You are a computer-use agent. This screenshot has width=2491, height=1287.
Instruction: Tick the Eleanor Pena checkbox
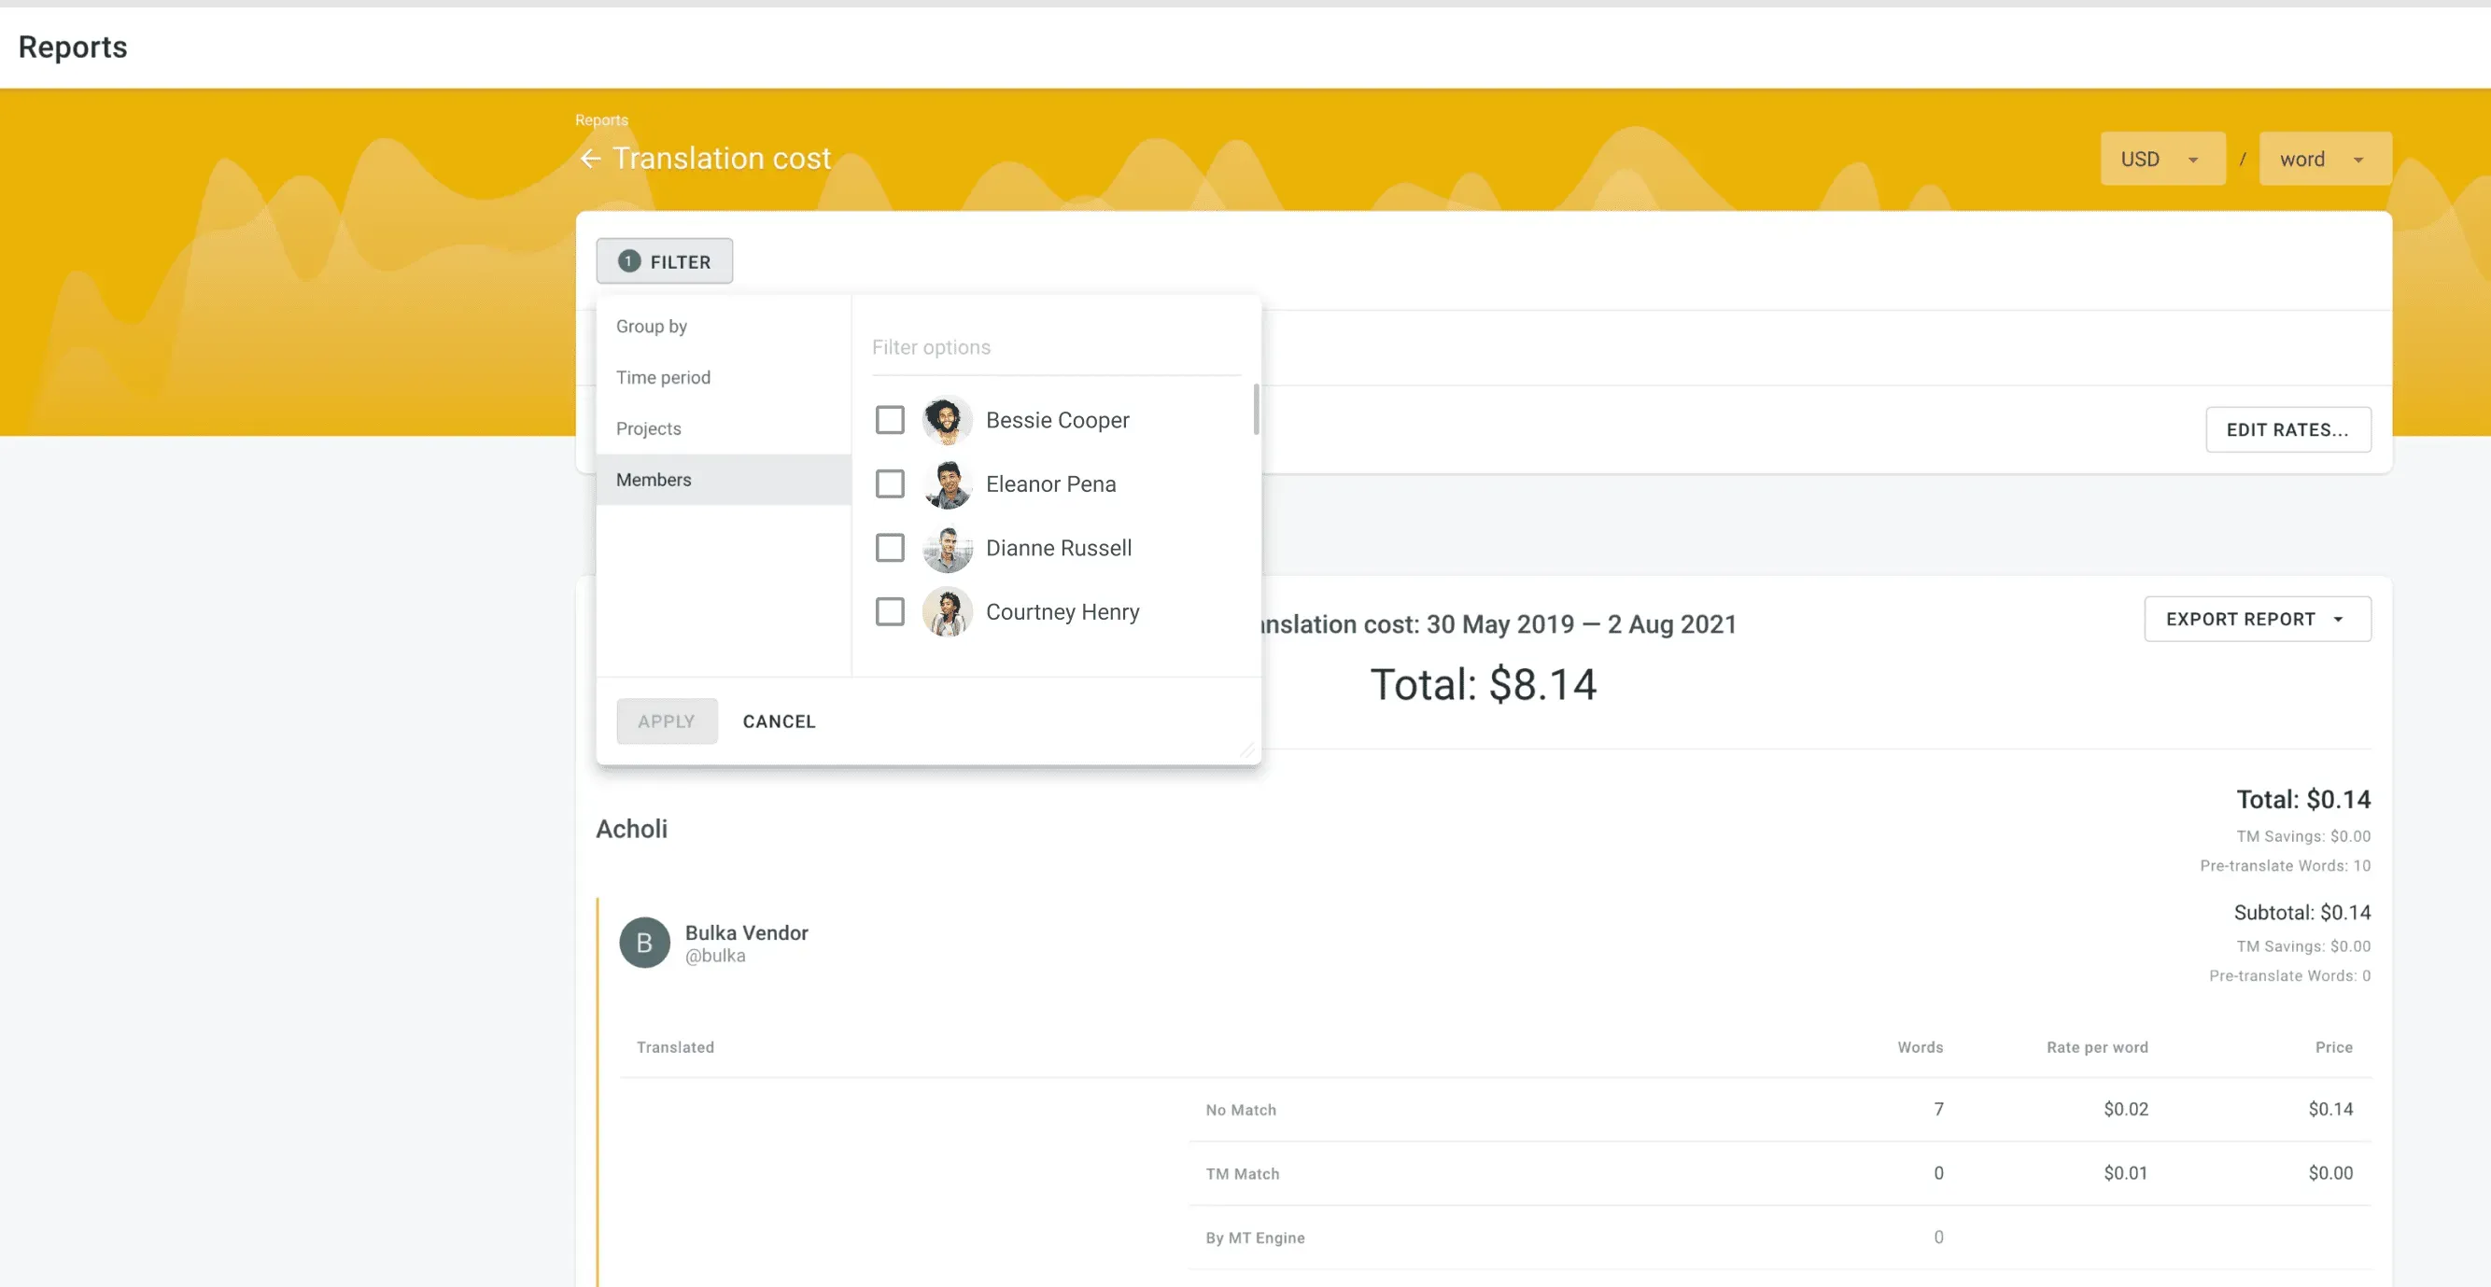pyautogui.click(x=890, y=483)
